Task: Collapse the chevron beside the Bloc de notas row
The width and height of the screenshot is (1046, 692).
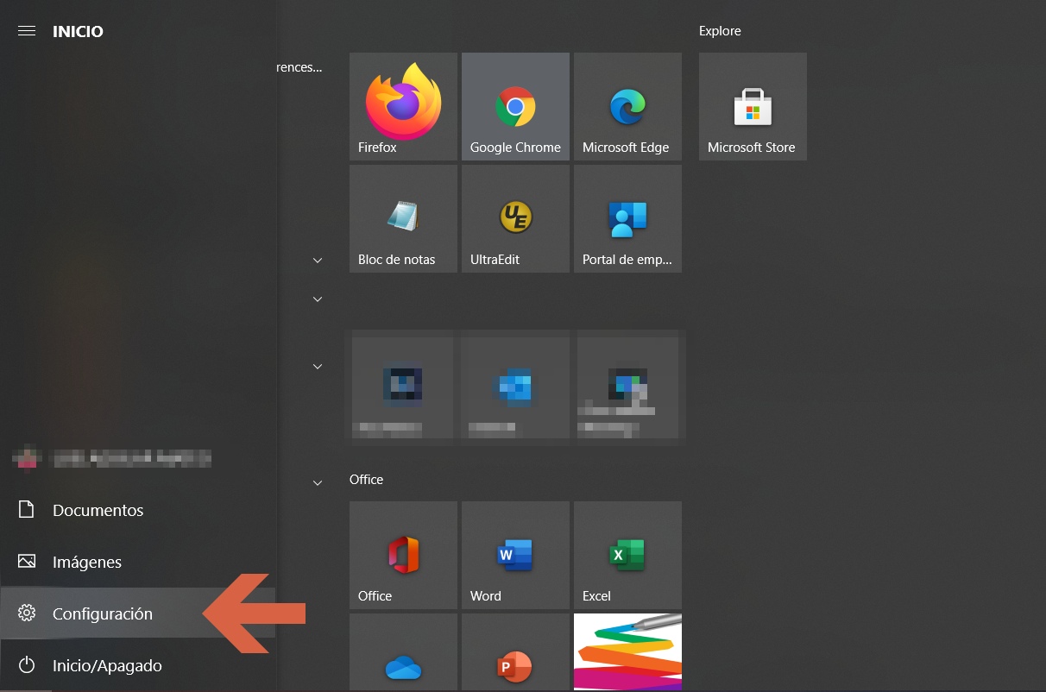Action: 318,260
